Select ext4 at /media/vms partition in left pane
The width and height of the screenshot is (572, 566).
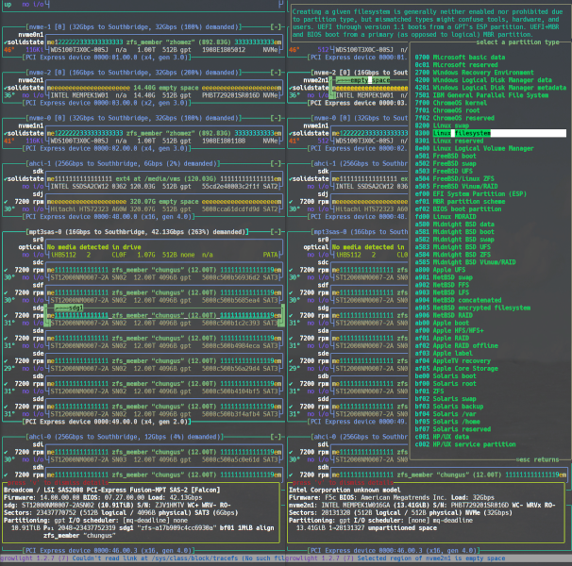point(164,178)
